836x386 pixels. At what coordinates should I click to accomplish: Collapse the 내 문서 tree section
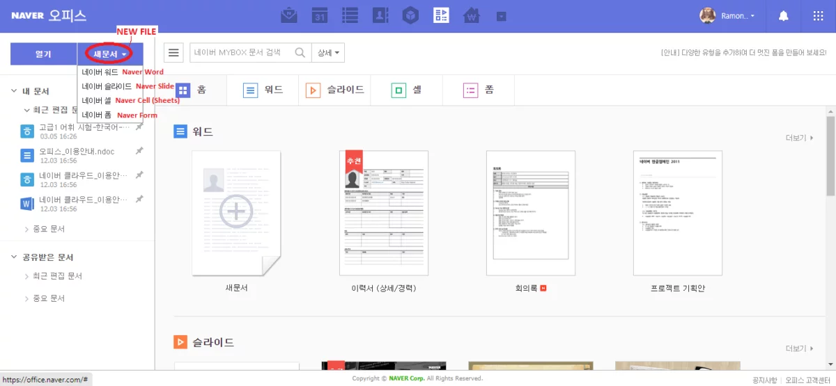(15, 91)
